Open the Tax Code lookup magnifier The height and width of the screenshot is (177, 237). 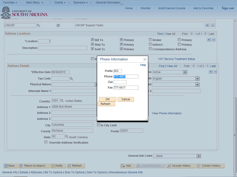coord(71,79)
